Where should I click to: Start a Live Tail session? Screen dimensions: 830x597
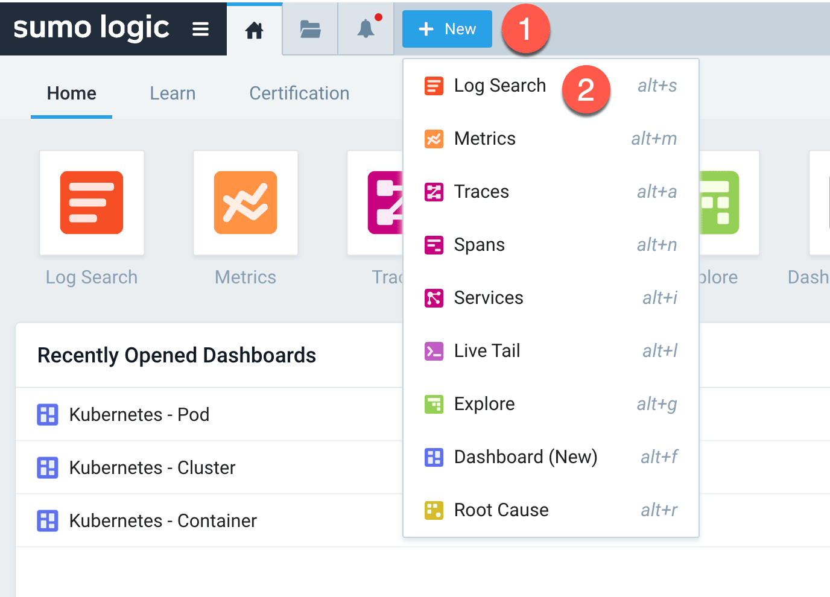point(487,351)
